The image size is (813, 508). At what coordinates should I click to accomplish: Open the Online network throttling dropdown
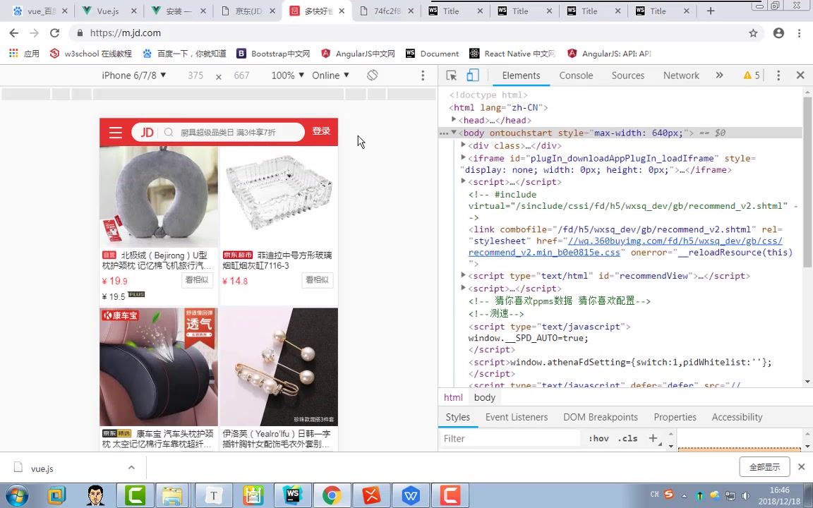(330, 75)
